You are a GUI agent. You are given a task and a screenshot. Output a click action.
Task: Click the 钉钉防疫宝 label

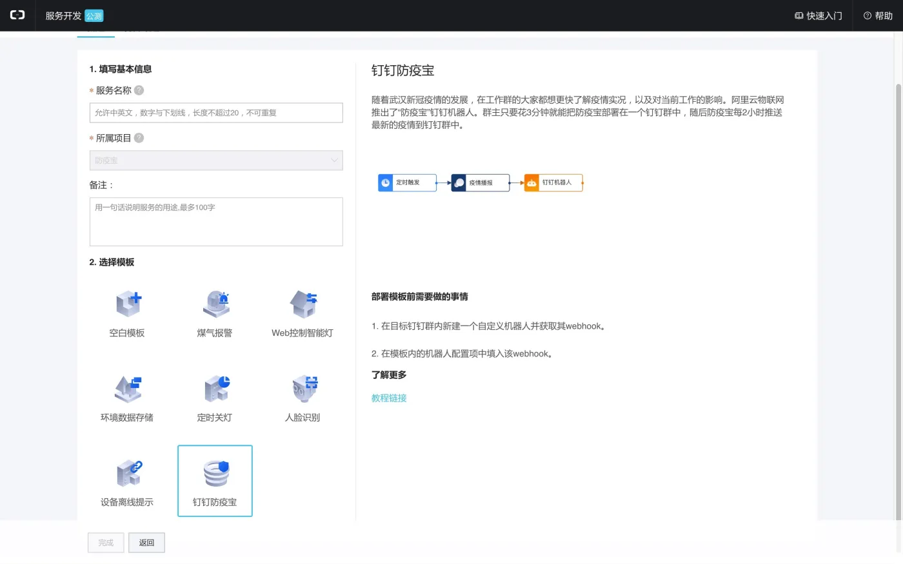pos(215,502)
